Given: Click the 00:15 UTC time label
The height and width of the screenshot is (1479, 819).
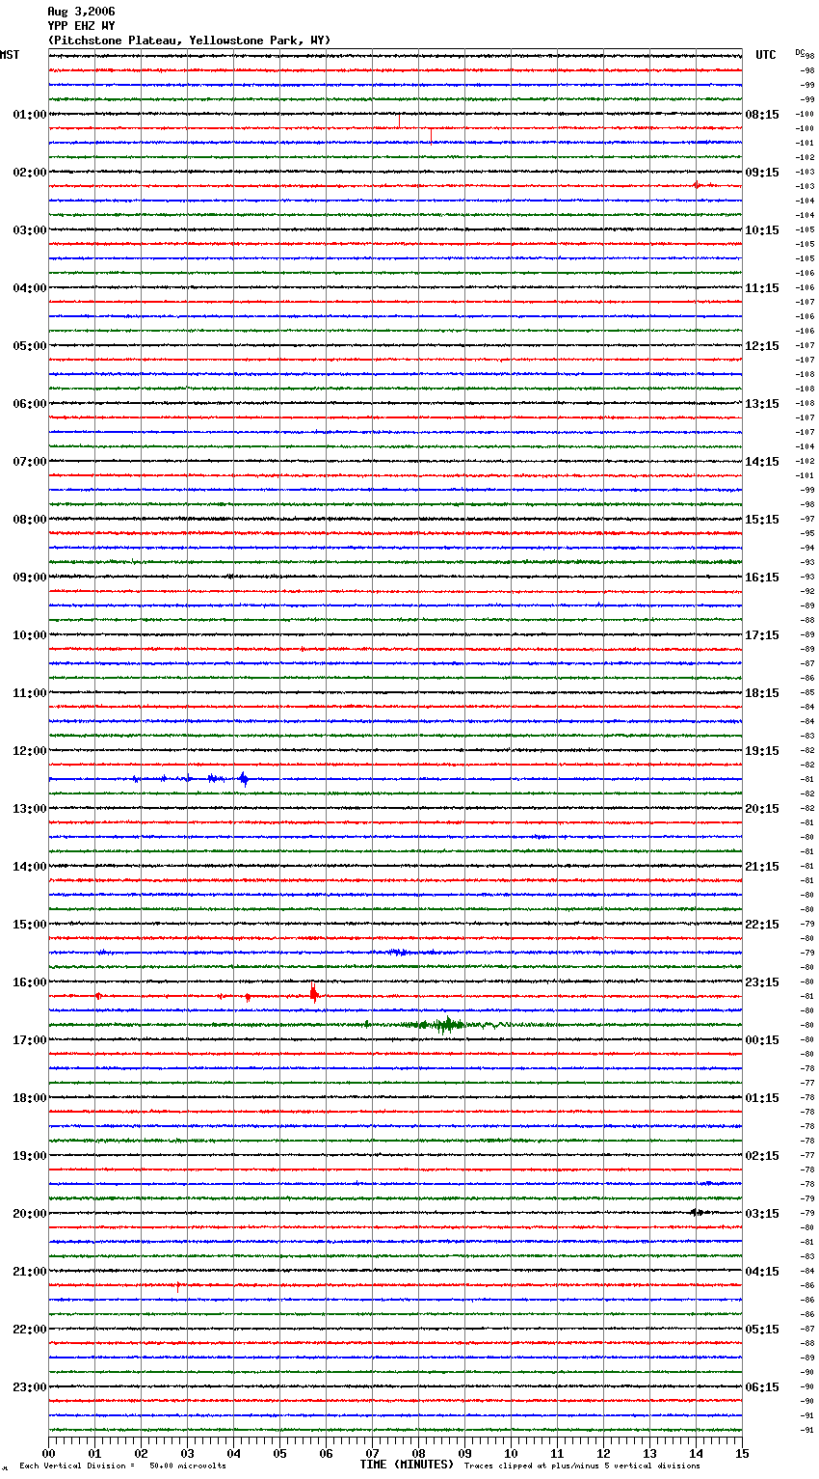Looking at the screenshot, I should coord(762,1040).
